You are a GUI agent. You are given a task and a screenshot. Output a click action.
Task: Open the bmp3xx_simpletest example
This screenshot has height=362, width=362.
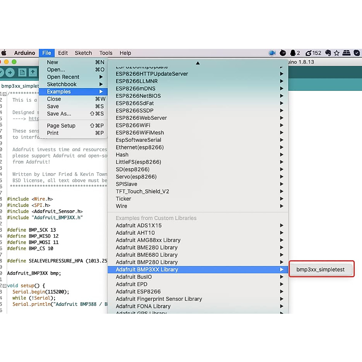(320, 269)
